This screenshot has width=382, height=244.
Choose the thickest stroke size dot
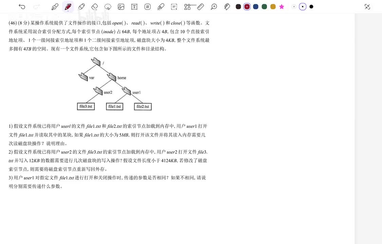tap(311, 6)
